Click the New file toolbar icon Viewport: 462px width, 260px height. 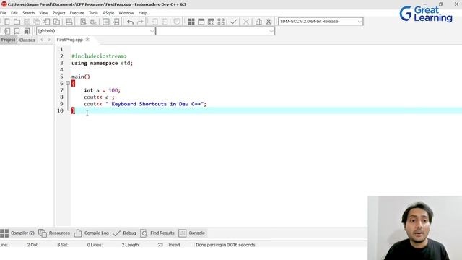point(7,22)
